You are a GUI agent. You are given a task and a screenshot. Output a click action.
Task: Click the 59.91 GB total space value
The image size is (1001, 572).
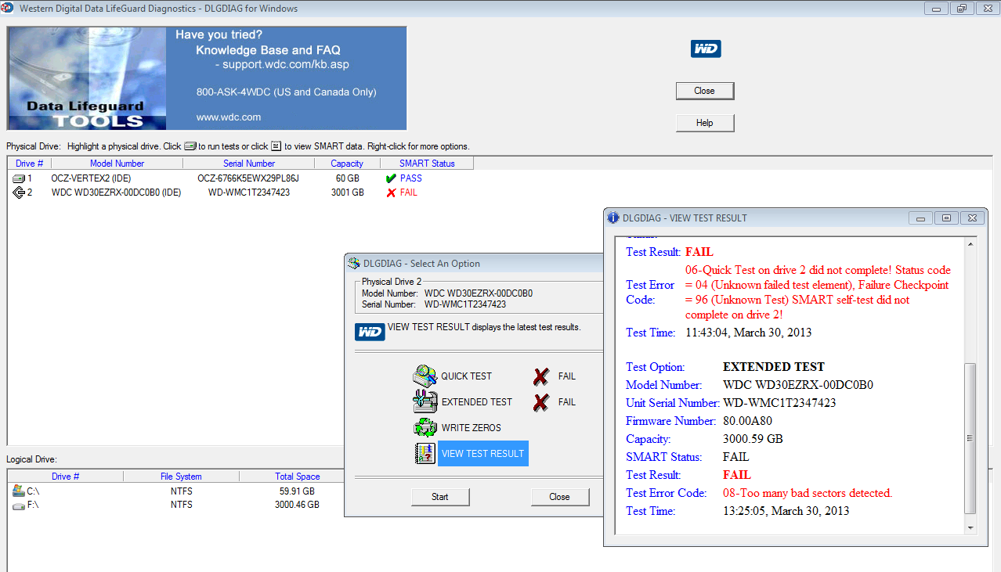pyautogui.click(x=298, y=491)
